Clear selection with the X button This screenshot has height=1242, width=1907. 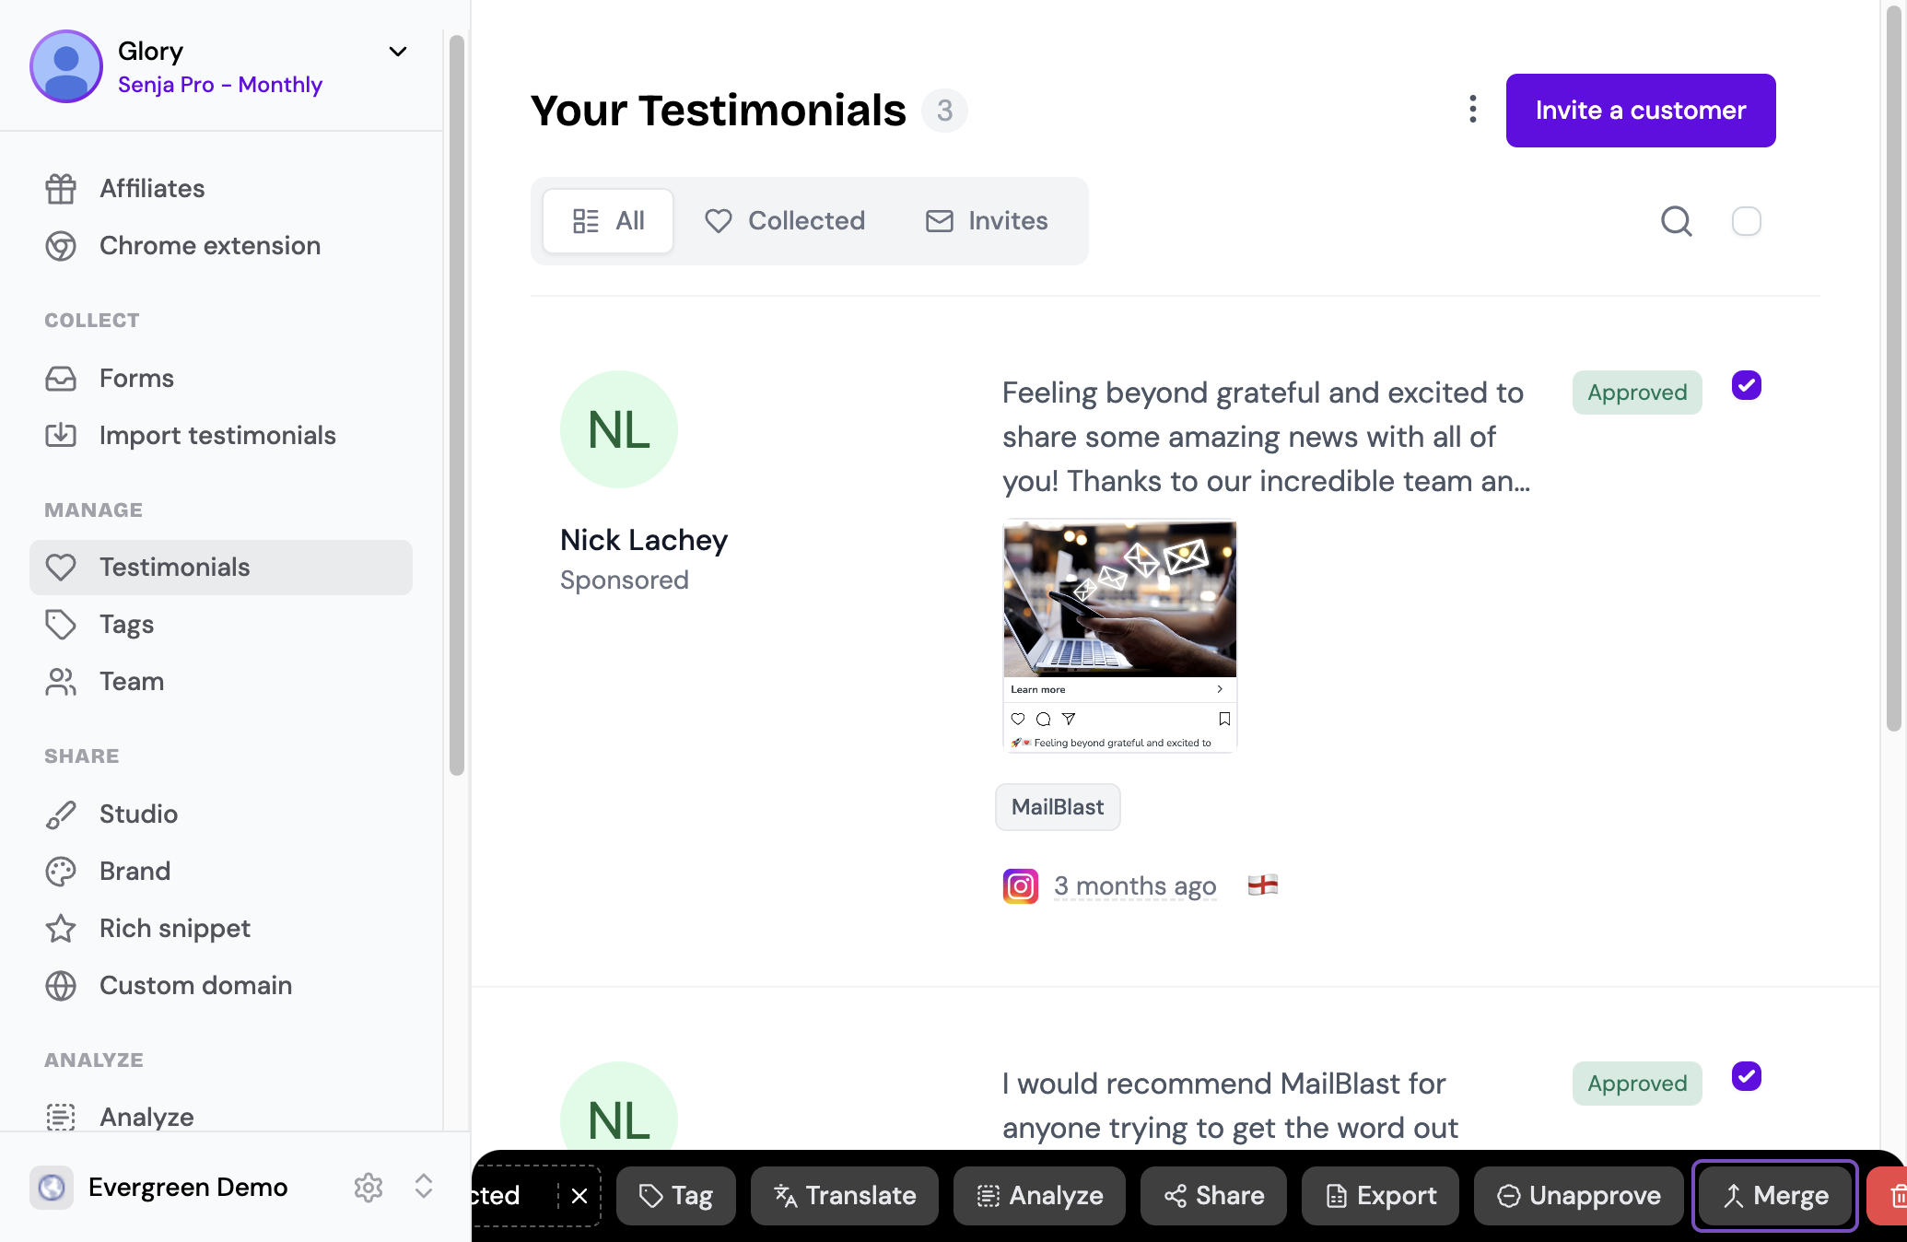pos(579,1196)
